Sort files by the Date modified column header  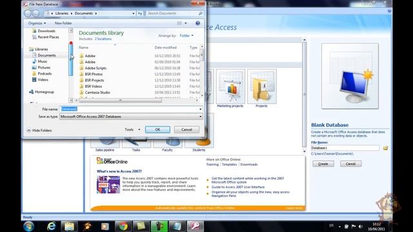[x=165, y=48]
